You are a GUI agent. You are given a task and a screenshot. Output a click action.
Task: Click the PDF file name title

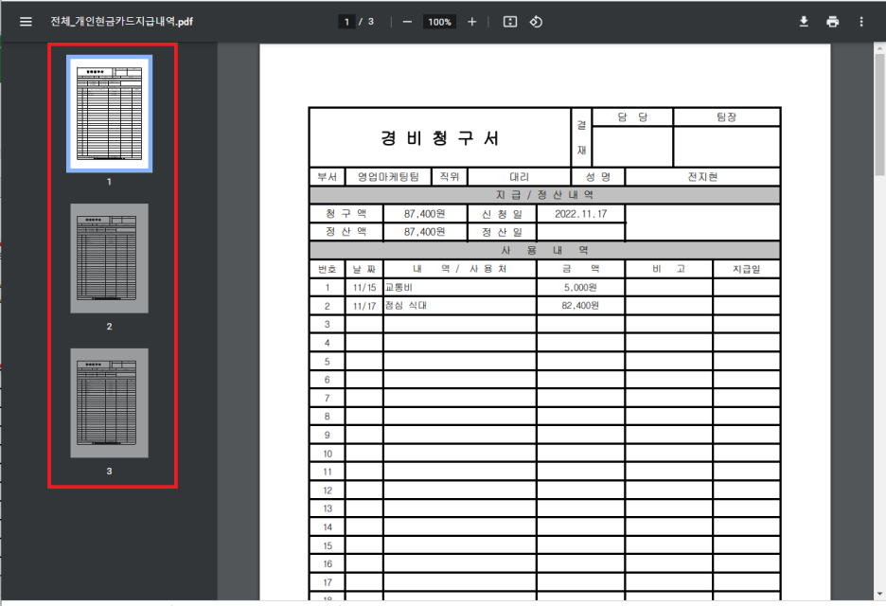click(121, 22)
